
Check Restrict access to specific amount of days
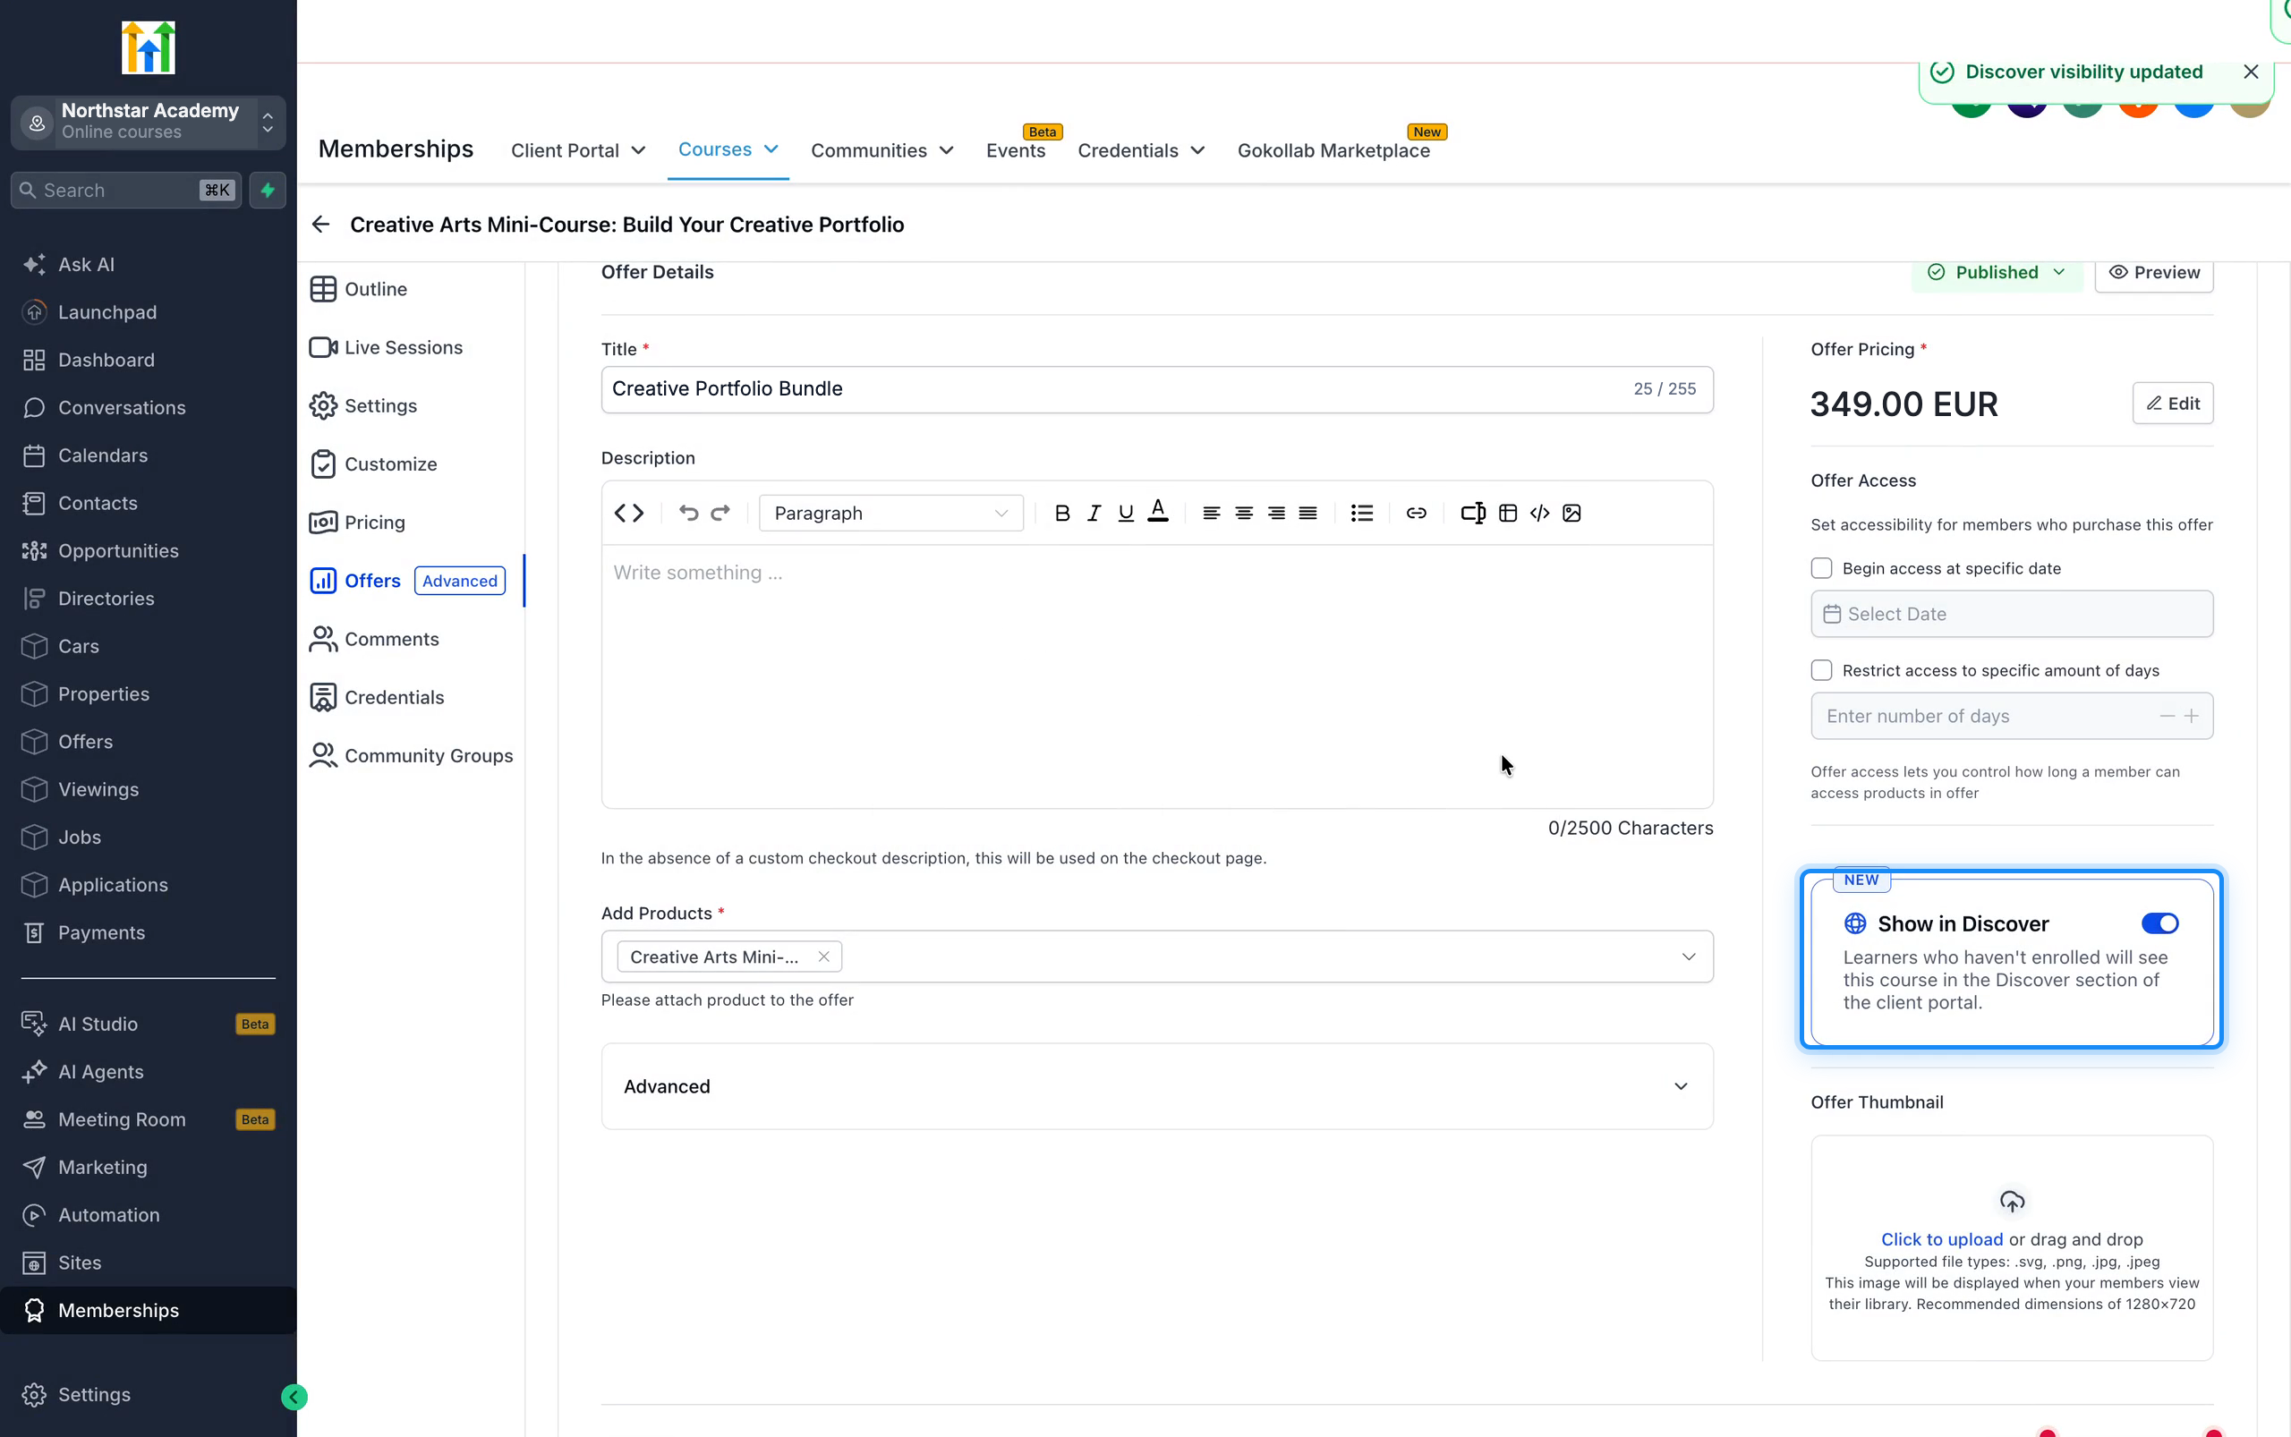point(1821,671)
